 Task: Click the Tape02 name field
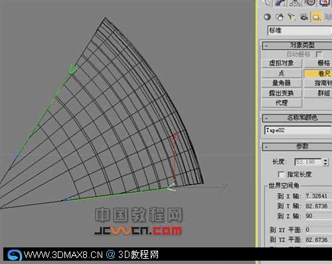point(298,131)
